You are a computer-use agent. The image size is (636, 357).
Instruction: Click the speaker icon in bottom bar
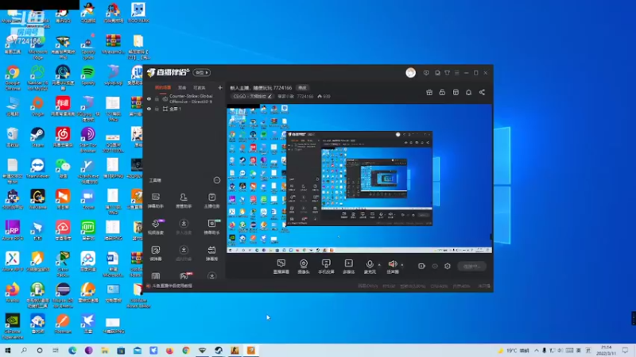(392, 265)
